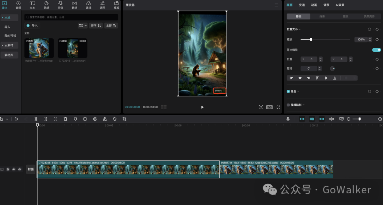Toggle the track visibility eye icon

pyautogui.click(x=14, y=170)
